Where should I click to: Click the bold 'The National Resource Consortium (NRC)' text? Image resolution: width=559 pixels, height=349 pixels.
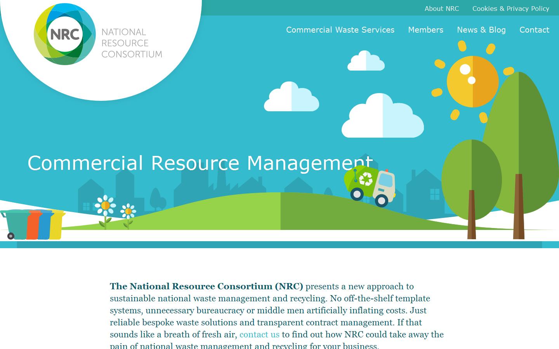pos(206,286)
